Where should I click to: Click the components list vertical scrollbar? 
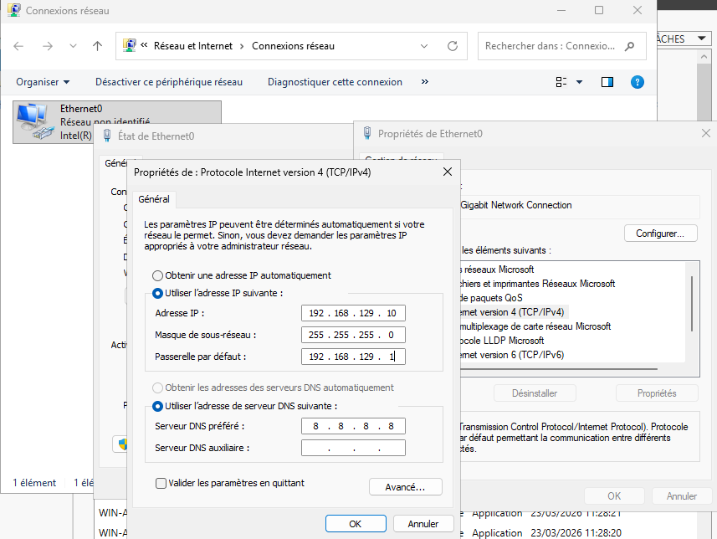click(692, 303)
